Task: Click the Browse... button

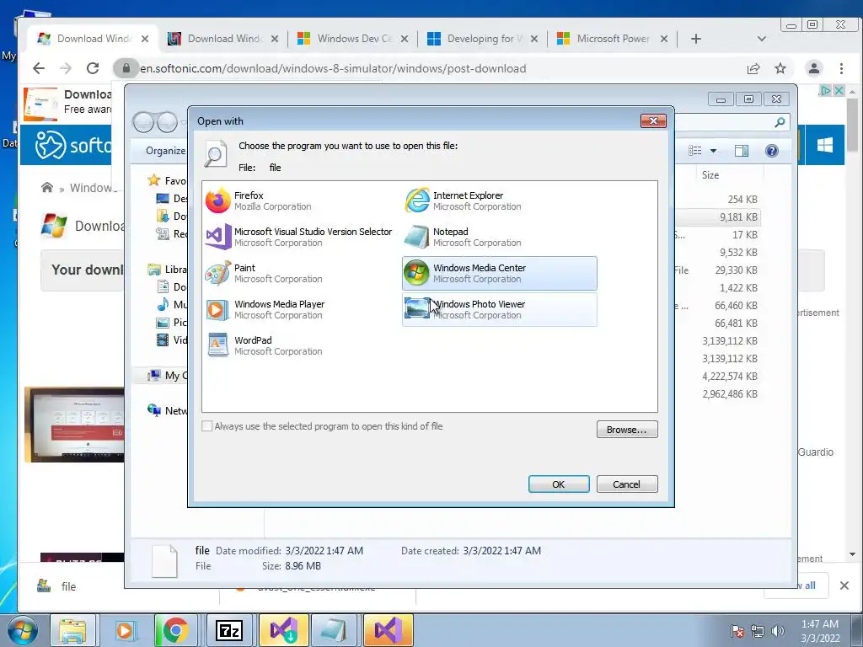Action: [x=627, y=430]
